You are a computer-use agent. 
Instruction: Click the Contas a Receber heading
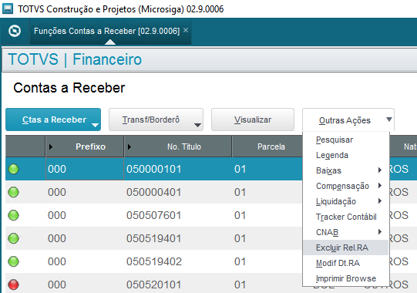[69, 88]
